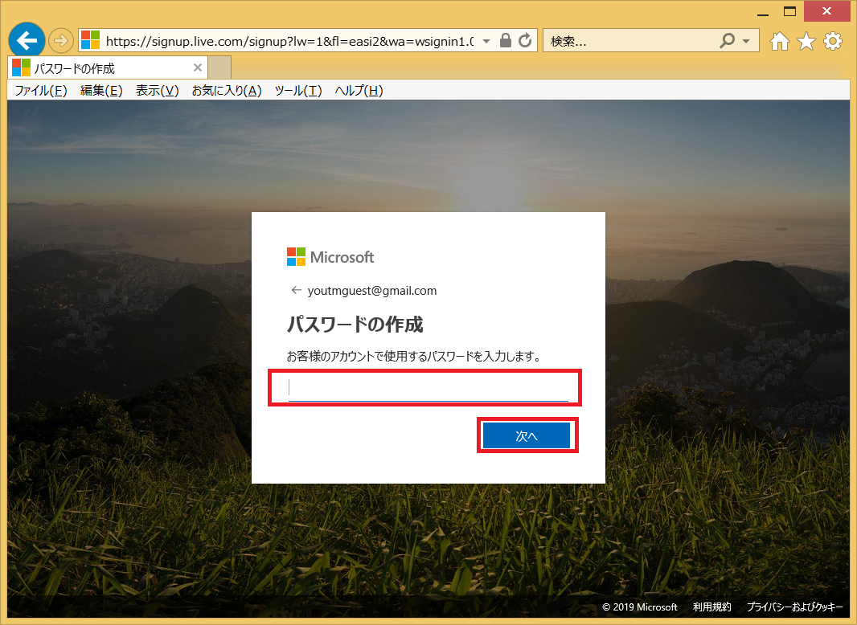Image resolution: width=857 pixels, height=625 pixels.
Task: Maximize the browser window
Action: click(x=789, y=11)
